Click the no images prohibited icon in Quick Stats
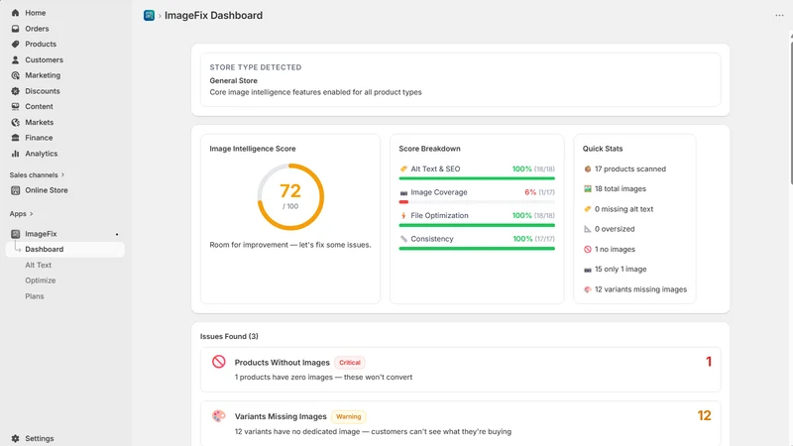This screenshot has width=793, height=446. pyautogui.click(x=587, y=250)
